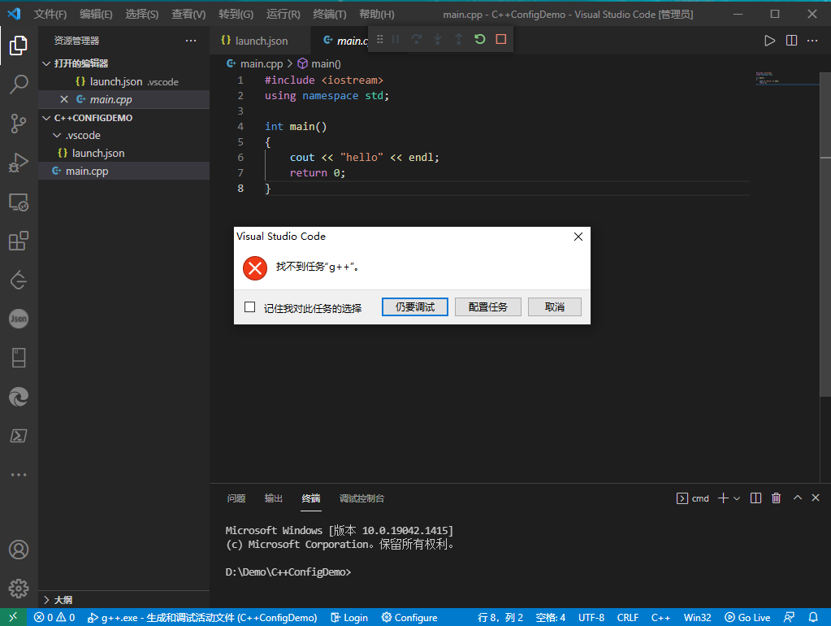The image size is (831, 626).
Task: Open the Extensions view
Action: (18, 241)
